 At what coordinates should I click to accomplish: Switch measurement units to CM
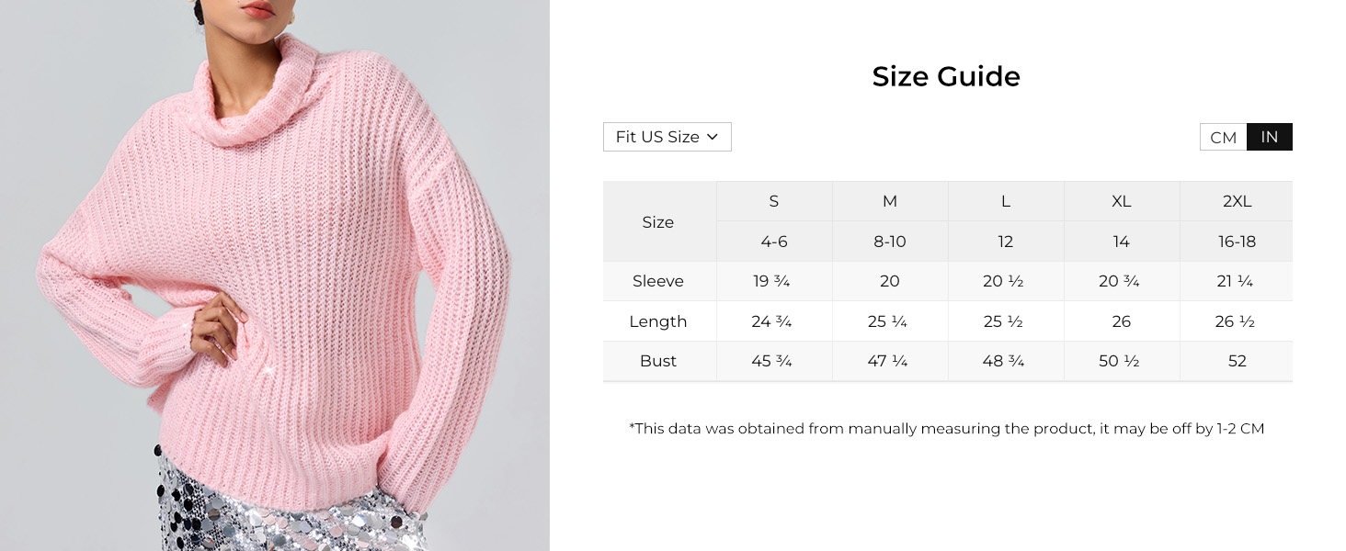[1223, 137]
